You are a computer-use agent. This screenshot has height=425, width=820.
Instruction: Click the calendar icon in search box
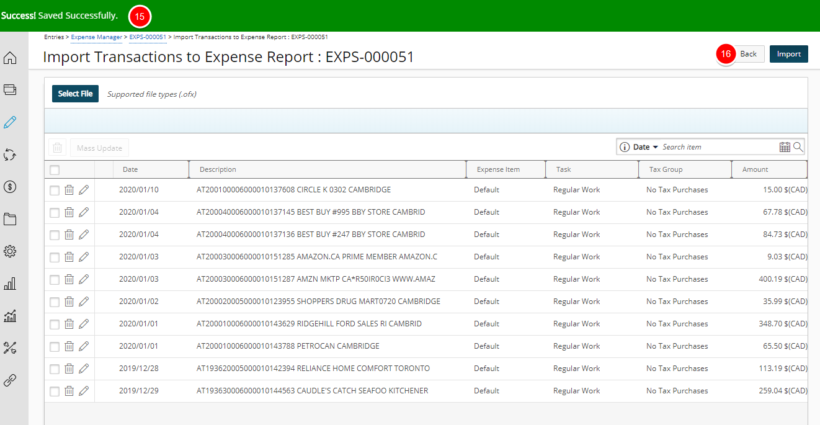(x=785, y=147)
